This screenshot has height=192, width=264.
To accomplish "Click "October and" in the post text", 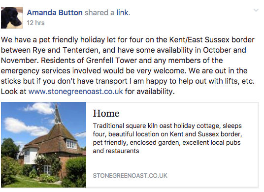I will (x=225, y=50).
